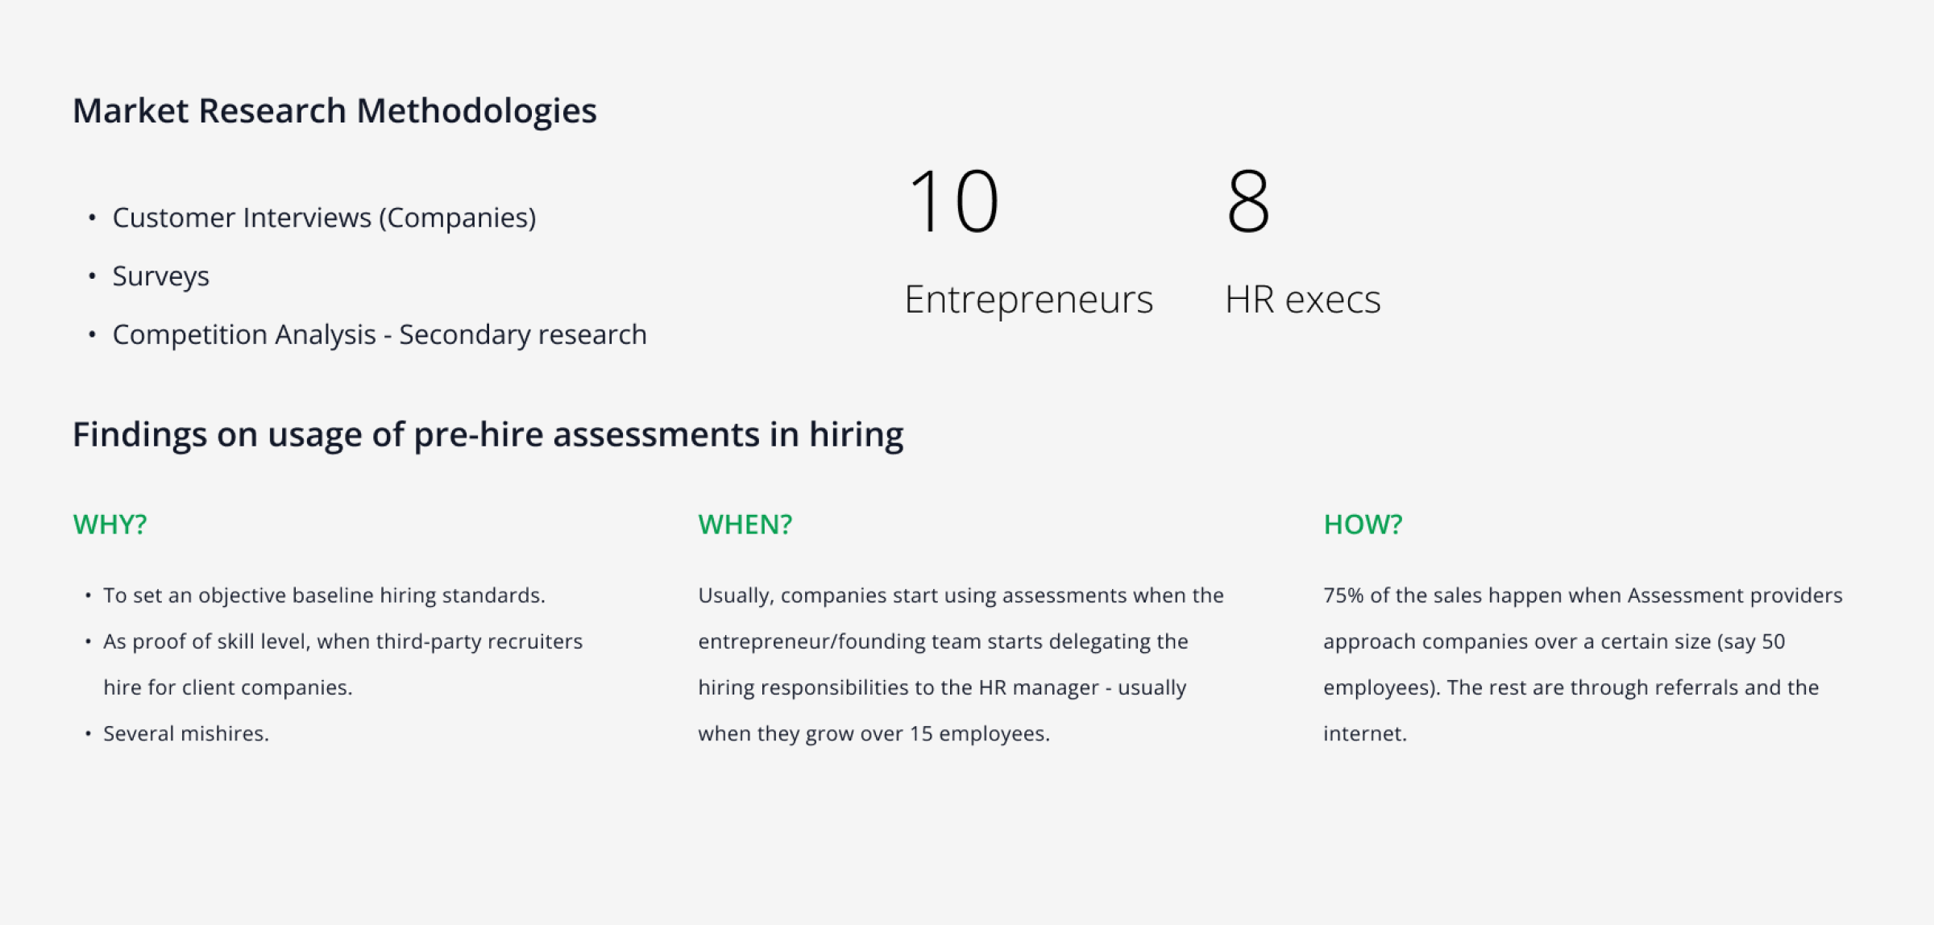Image resolution: width=1934 pixels, height=925 pixels.
Task: Select the objective baseline hiring standards bullet
Action: (x=324, y=595)
